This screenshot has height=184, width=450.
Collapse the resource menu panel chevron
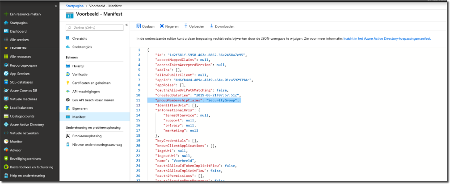point(126,25)
